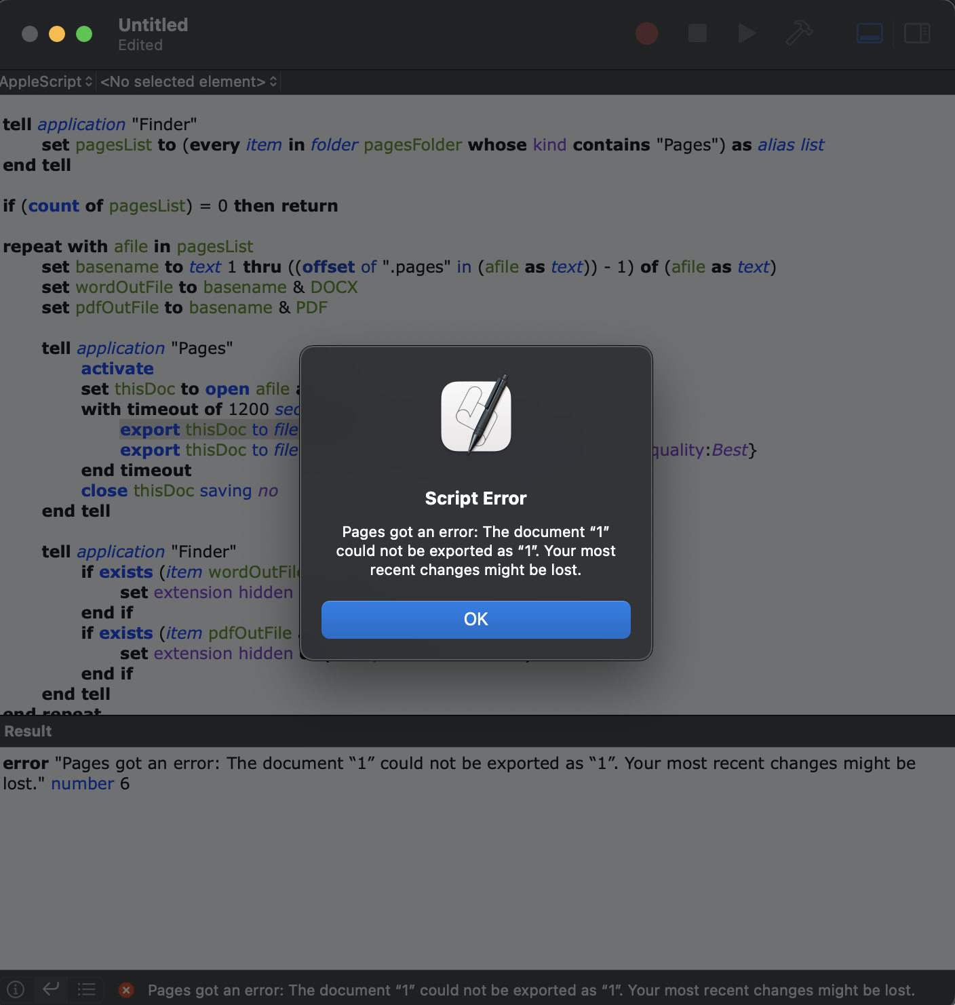Click the yellow minimize window button
This screenshot has height=1005, width=955.
[x=57, y=34]
